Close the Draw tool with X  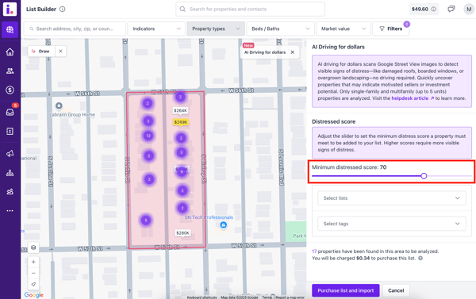(x=61, y=52)
